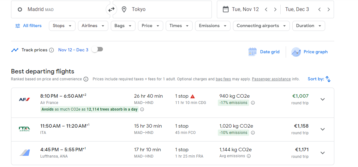Expand the Air France flight details
This screenshot has height=167, width=358.
(x=323, y=99)
